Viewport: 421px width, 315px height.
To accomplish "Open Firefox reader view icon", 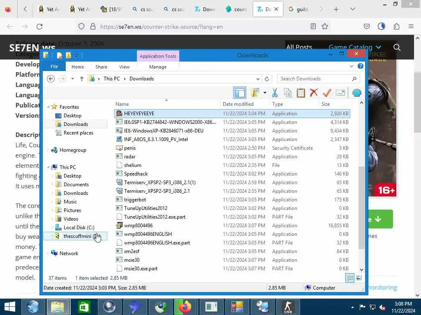I will (313, 26).
